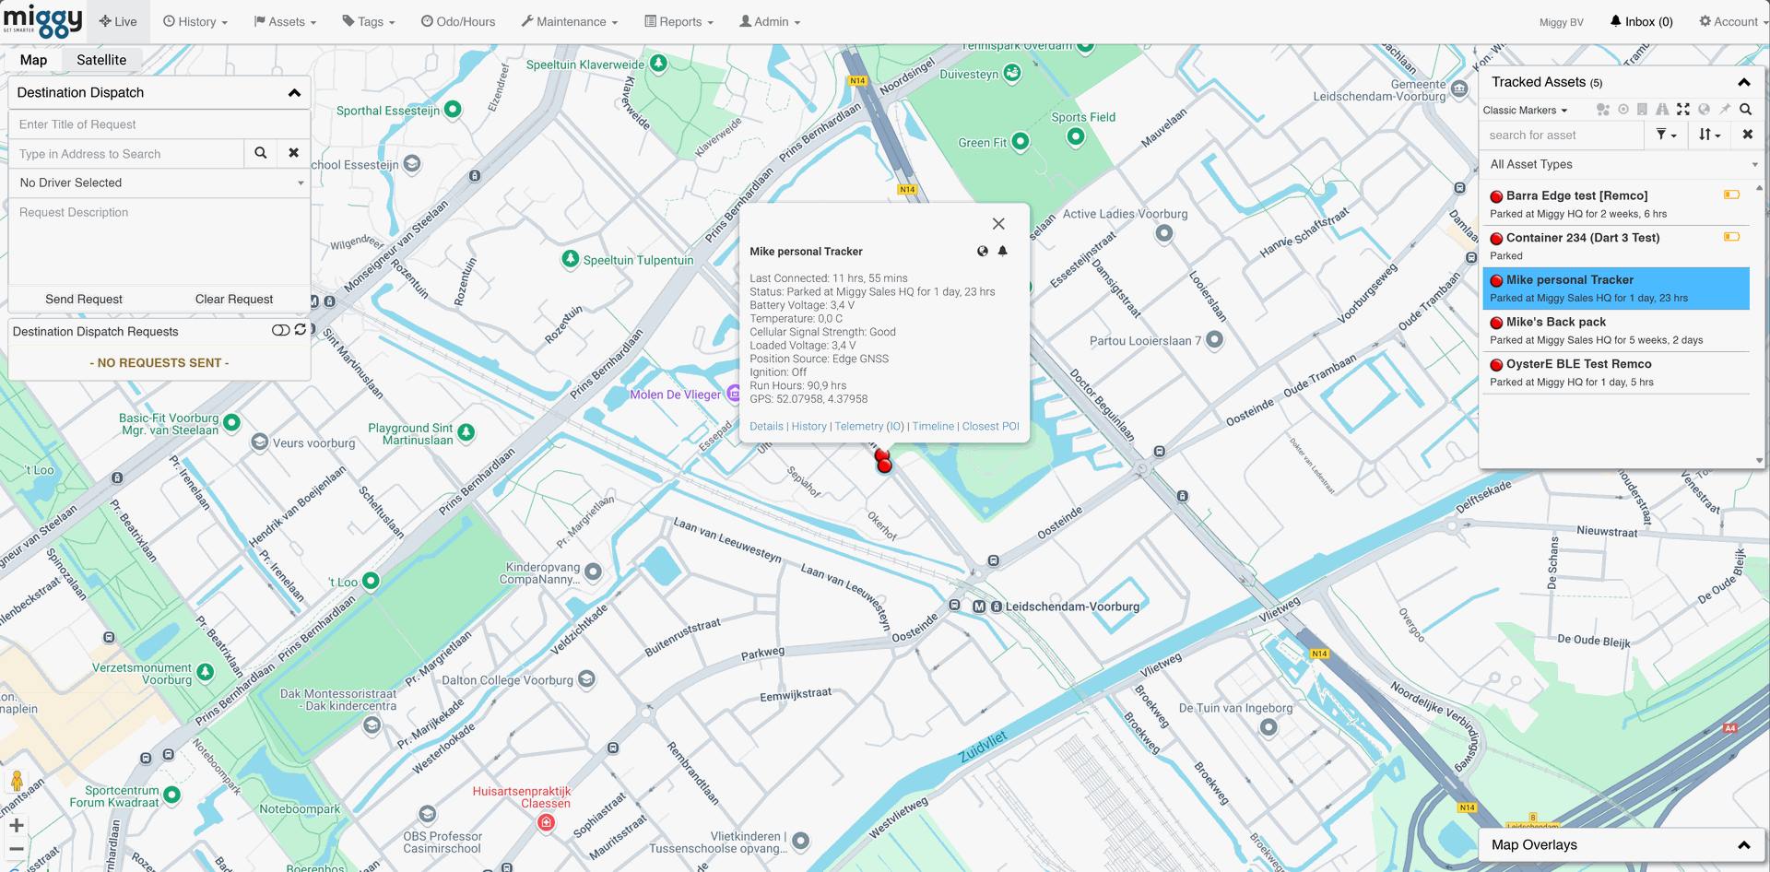Click battery icon for Barra Edge test
The height and width of the screenshot is (872, 1770).
point(1731,194)
